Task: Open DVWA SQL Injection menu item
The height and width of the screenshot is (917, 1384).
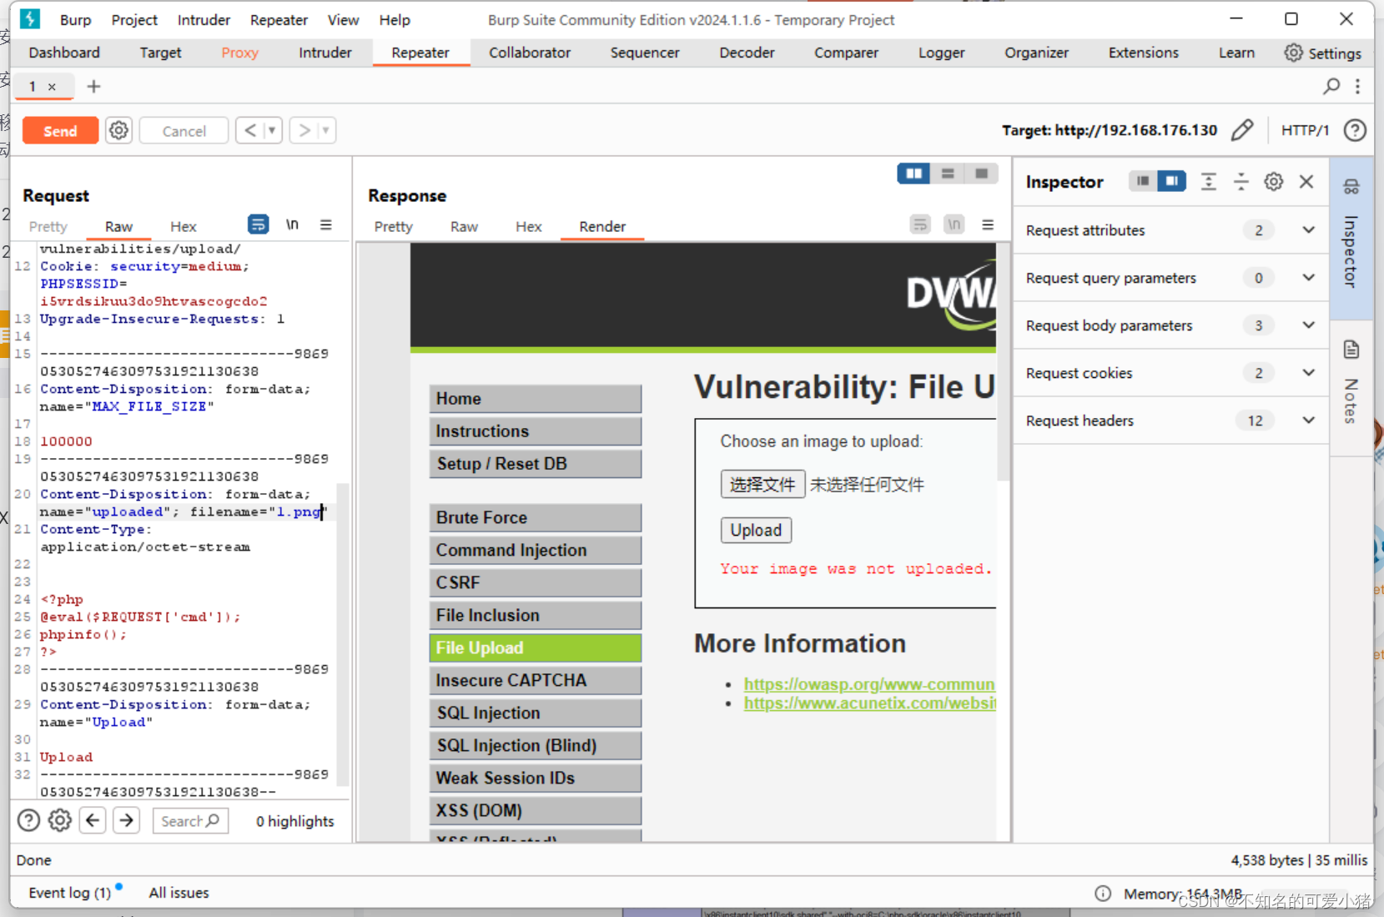Action: point(535,713)
